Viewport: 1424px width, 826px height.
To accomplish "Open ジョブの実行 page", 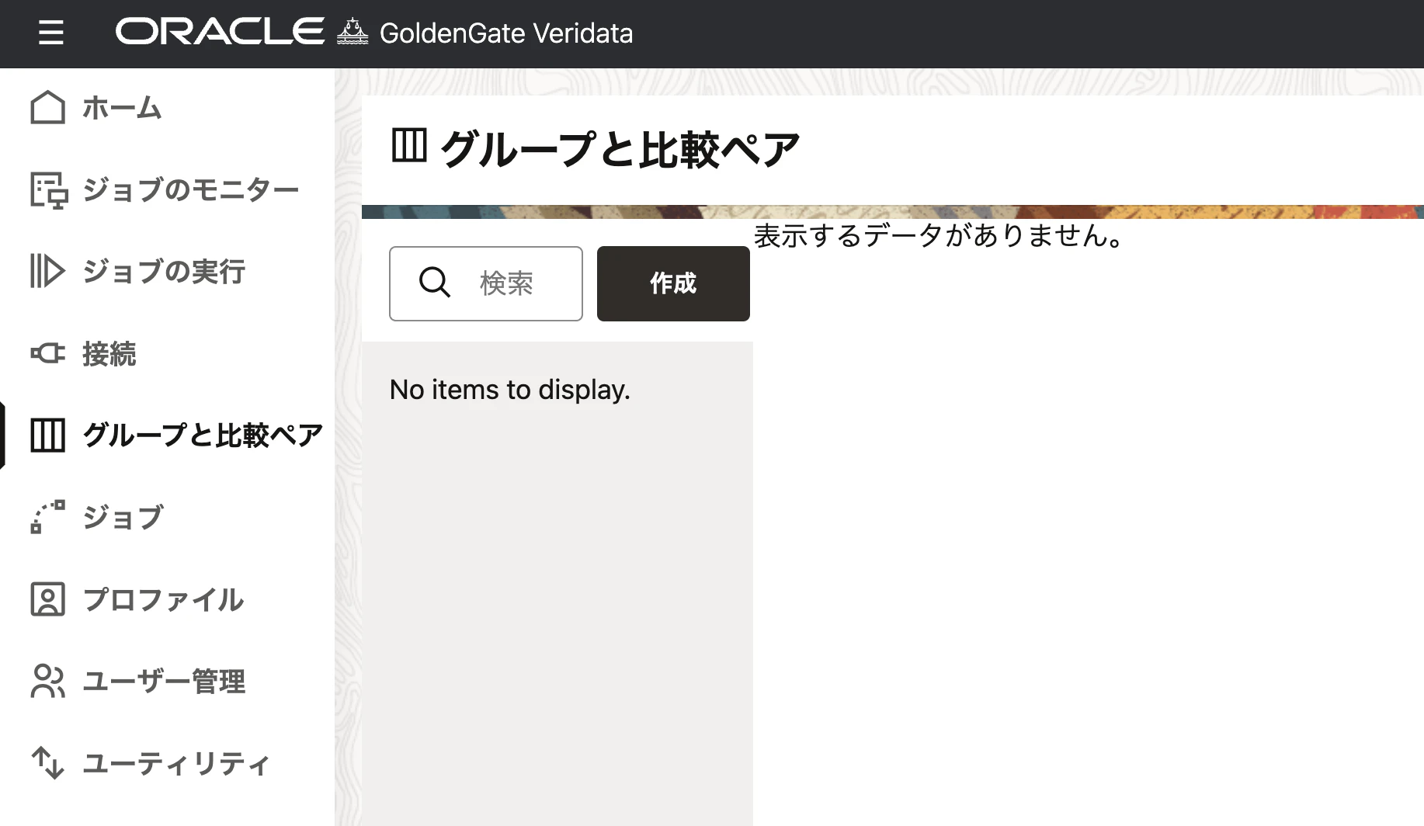I will (164, 272).
